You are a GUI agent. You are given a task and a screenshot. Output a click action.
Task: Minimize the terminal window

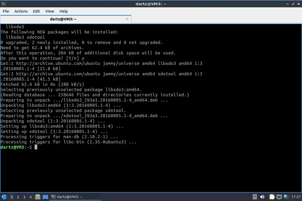click(288, 4)
